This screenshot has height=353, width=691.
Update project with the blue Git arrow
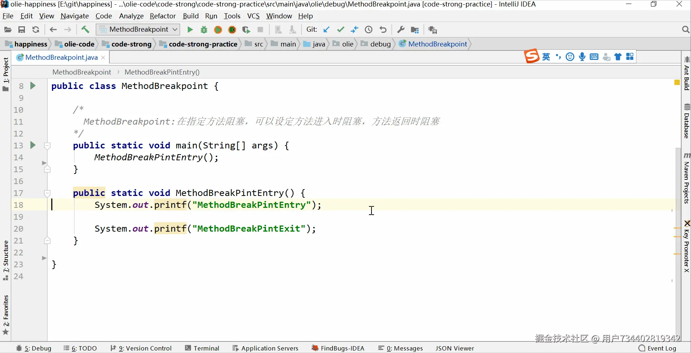[326, 30]
